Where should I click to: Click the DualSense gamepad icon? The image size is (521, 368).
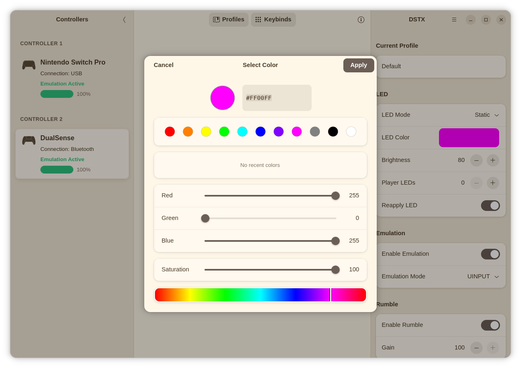click(29, 141)
